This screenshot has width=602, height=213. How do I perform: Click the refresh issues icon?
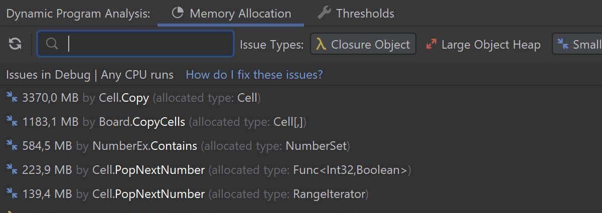15,44
